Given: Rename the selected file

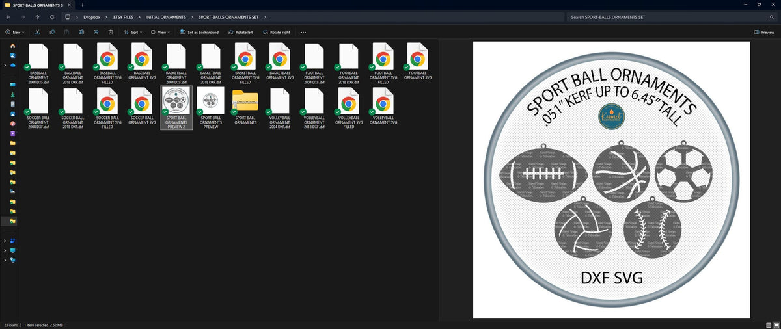Looking at the screenshot, I should point(81,32).
